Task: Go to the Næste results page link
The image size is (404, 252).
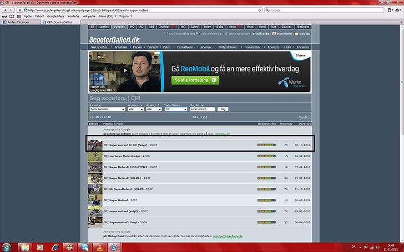Action: 304,117
